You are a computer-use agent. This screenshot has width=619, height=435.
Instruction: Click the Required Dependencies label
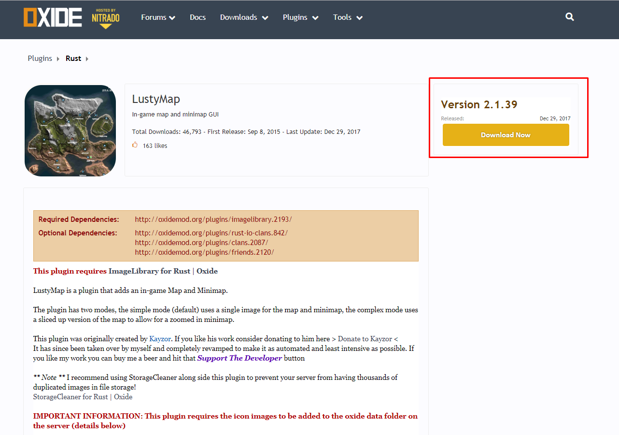point(79,219)
